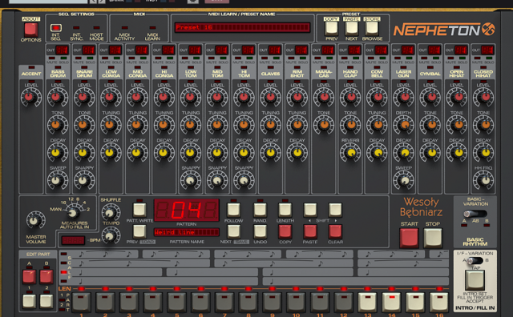
Task: Select the Bass Drum instrument label
Action: [58, 74]
